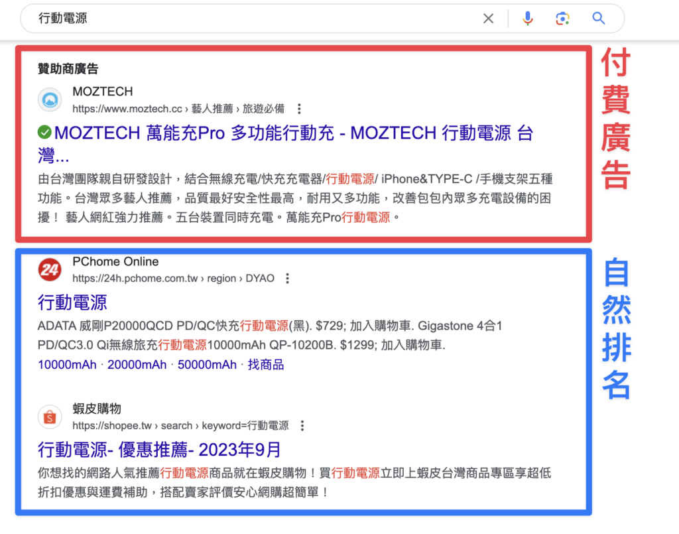Click the Shopee snippet starting 你想找的網路人氣推薦
Viewport: 679px width, 534px height.
point(294,482)
